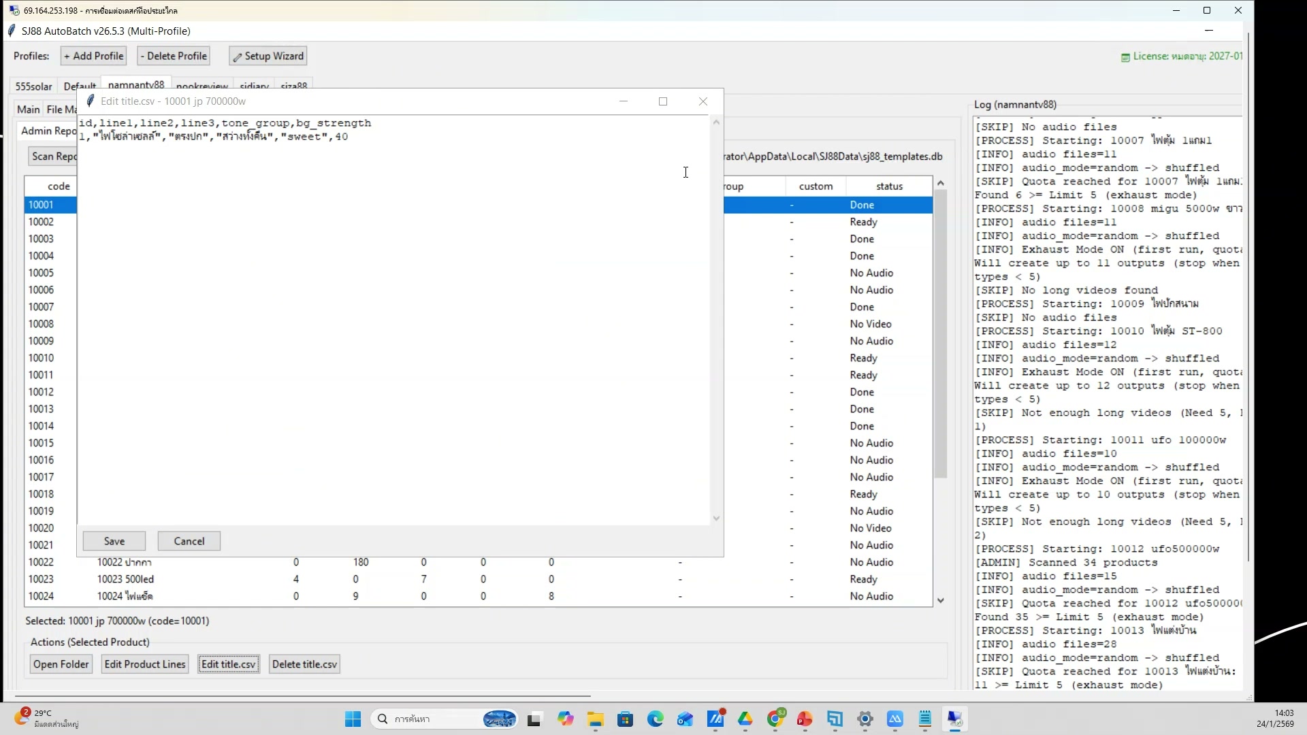Viewport: 1307px width, 735px height.
Task: Launch Chrome from the taskbar
Action: 775,719
